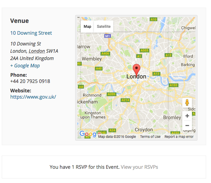Viewport: 211px width, 183px height.
Task: Switch to Map view
Action: coord(87,26)
